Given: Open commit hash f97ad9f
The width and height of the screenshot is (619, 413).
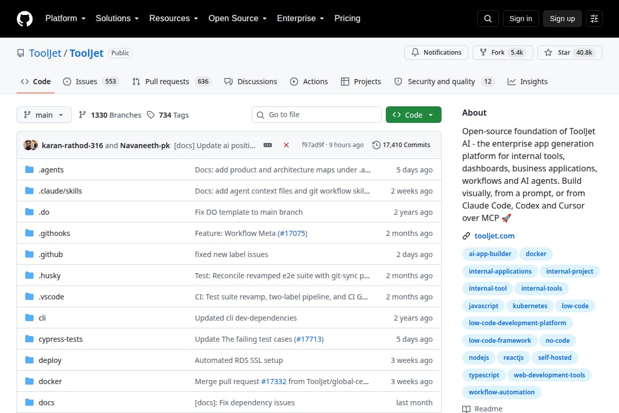Looking at the screenshot, I should point(313,145).
